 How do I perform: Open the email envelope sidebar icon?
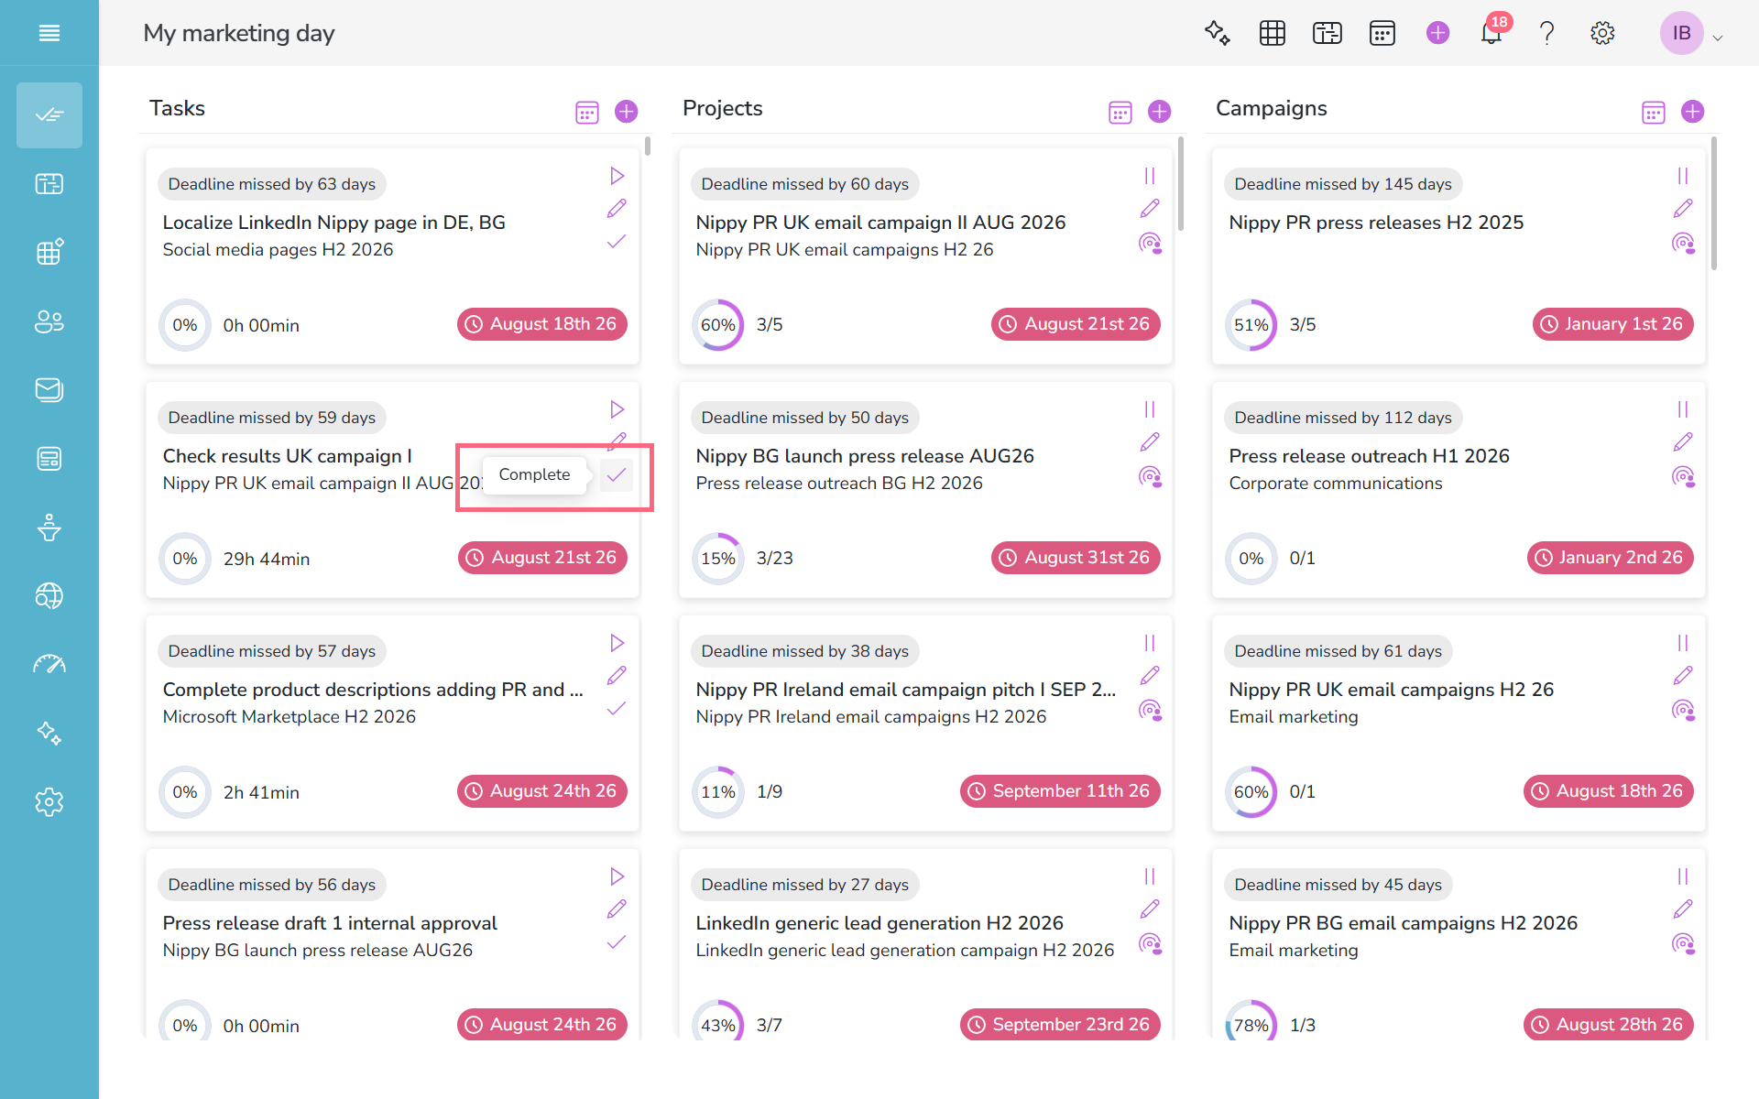(49, 390)
